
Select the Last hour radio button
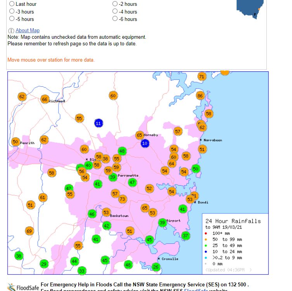click(12, 4)
